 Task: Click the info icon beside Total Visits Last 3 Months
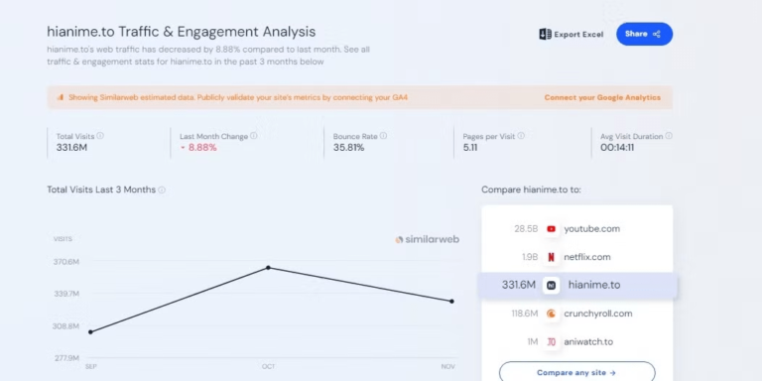[x=162, y=190]
